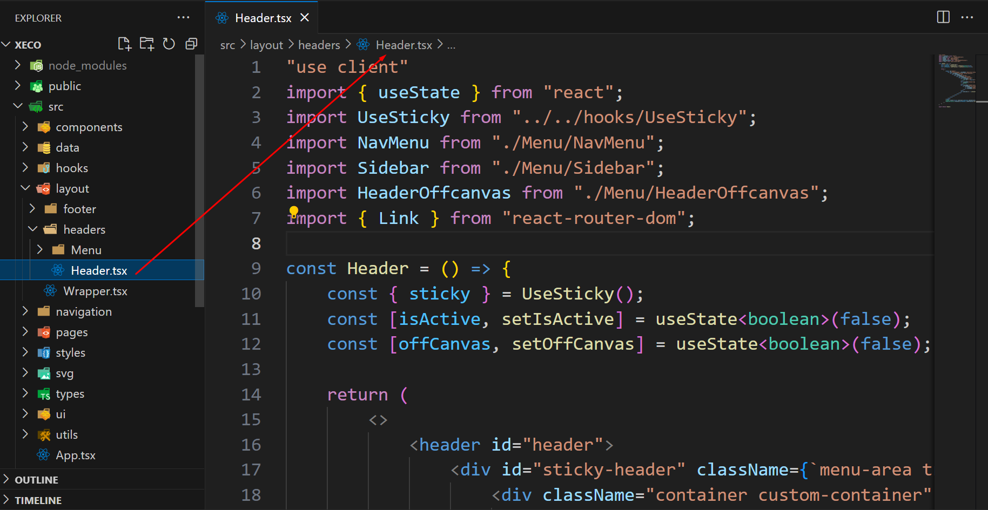
Task: Click the layout breadcrumb segment
Action: 266,45
